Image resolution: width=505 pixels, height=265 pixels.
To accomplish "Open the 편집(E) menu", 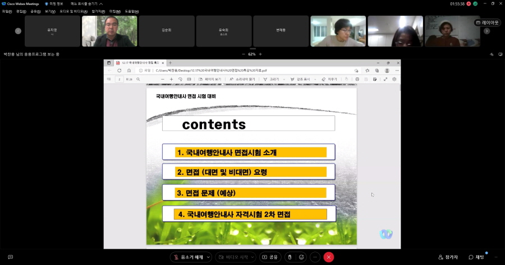I will [21, 11].
